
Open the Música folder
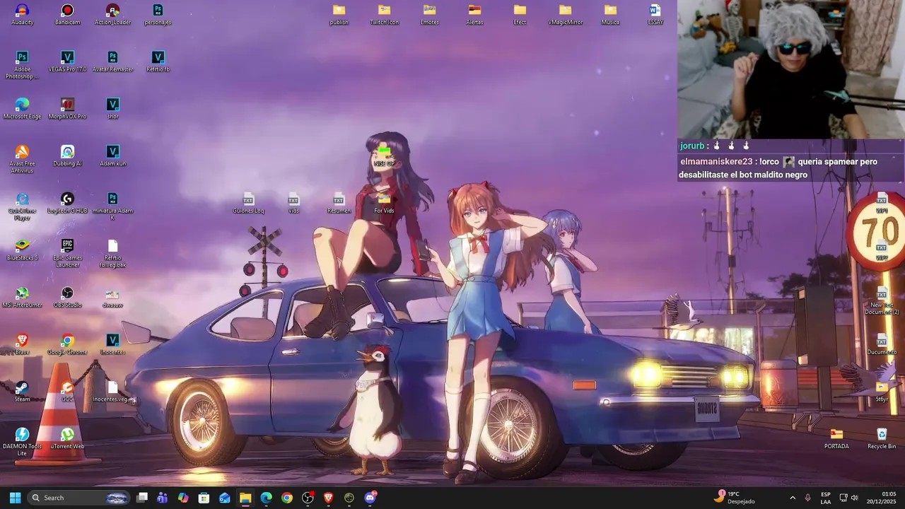coord(610,15)
